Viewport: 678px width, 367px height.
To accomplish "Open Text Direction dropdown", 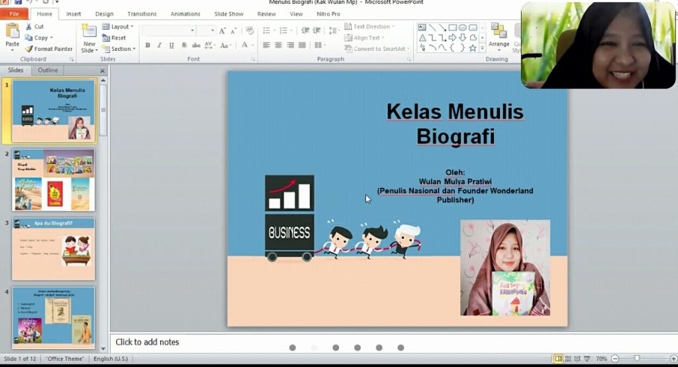I will tap(369, 26).
